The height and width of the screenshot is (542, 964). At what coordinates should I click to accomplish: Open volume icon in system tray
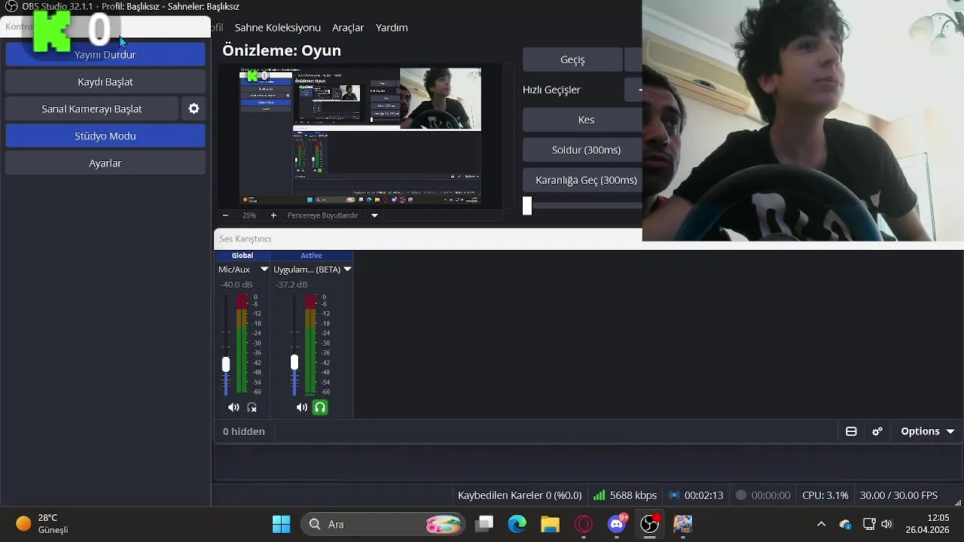point(886,524)
